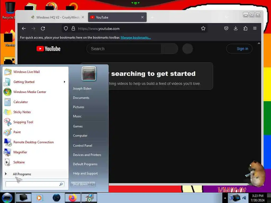This screenshot has width=271, height=203.
Task: Reload the YouTube page
Action: tap(43, 29)
